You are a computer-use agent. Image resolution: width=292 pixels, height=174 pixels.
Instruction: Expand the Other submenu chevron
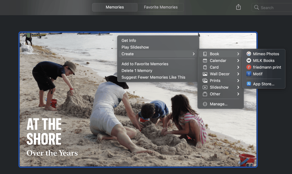[238, 94]
